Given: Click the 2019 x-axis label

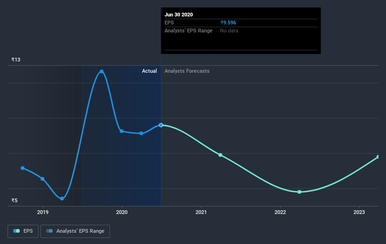Looking at the screenshot, I should pos(43,212).
